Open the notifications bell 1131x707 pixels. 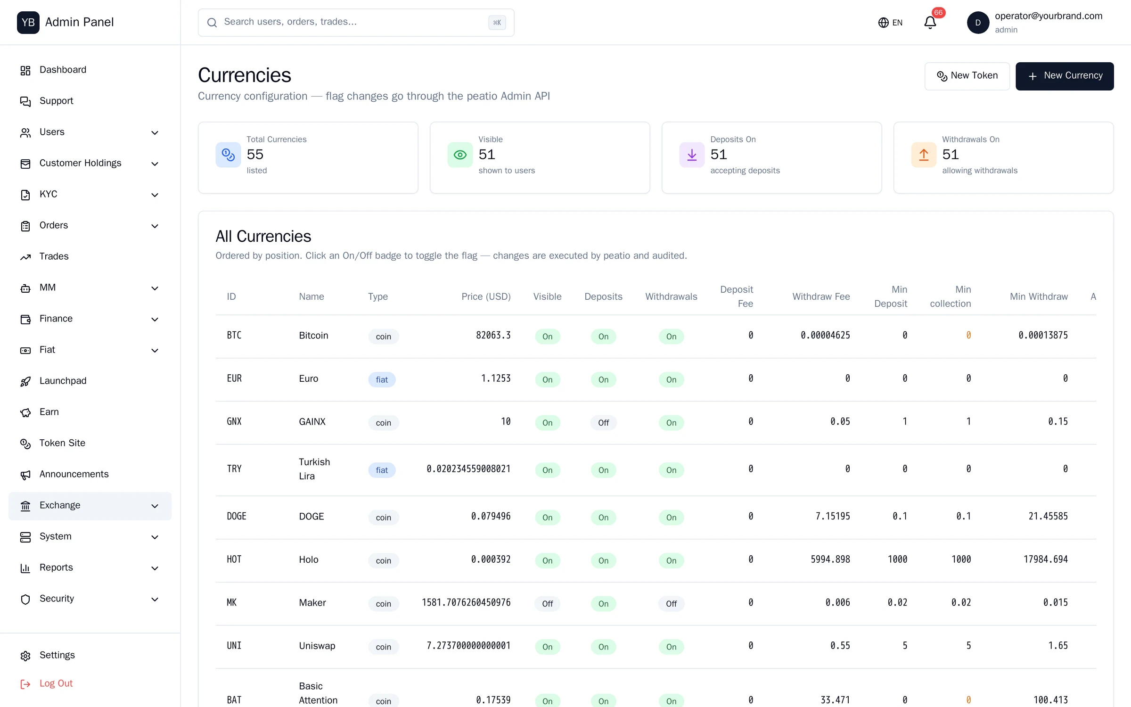[x=930, y=22]
